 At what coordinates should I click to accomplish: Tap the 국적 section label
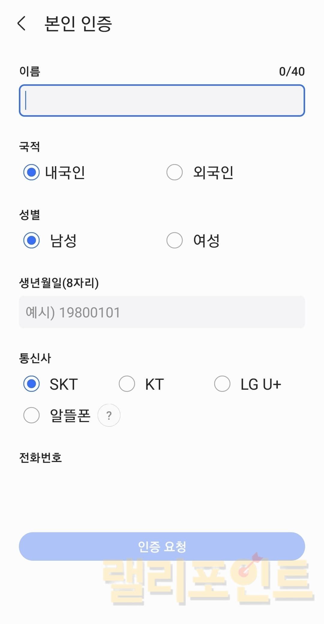coord(29,147)
